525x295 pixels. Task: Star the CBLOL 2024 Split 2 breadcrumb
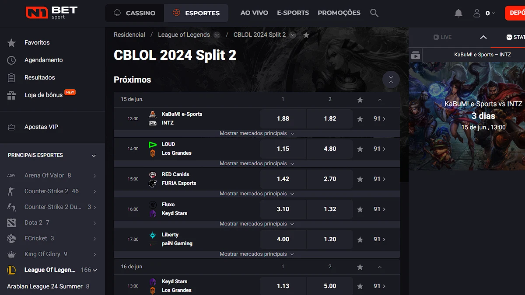coord(306,35)
